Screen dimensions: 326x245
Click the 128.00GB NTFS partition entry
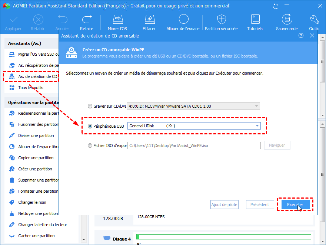[151, 217]
